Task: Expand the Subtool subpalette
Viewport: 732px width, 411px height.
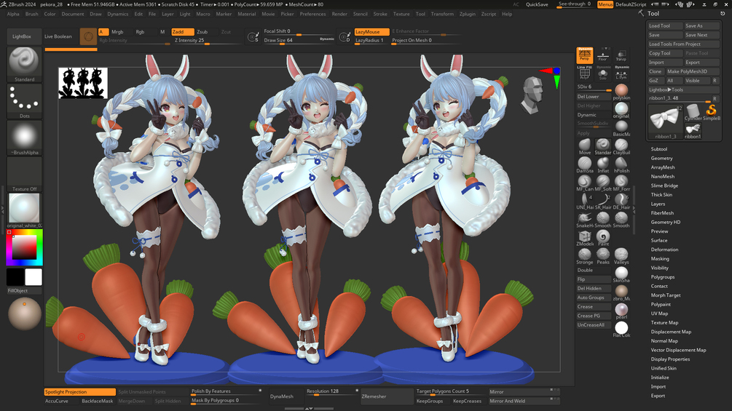Action: tap(658, 149)
